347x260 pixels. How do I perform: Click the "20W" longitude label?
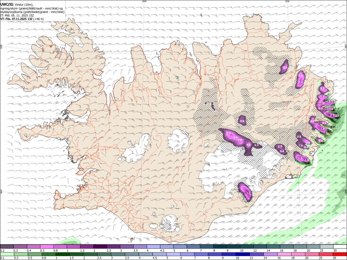coord(144,1)
